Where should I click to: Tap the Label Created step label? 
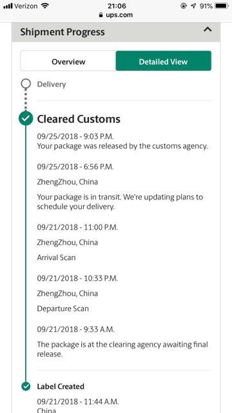pyautogui.click(x=61, y=387)
